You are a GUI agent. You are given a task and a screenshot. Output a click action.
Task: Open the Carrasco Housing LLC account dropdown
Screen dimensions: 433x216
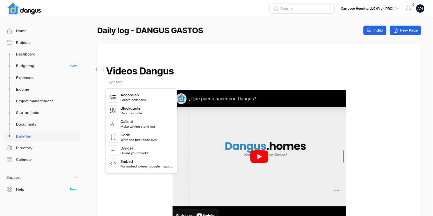(x=370, y=9)
